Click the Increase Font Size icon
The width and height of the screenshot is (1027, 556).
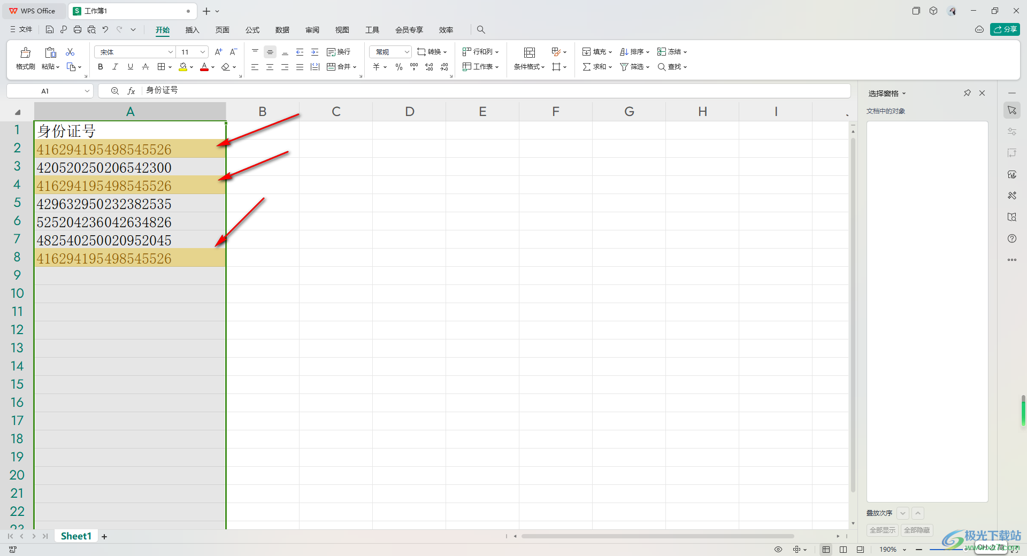(218, 52)
